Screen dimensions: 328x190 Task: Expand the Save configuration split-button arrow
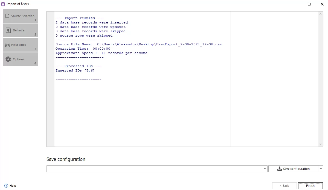click(321, 169)
